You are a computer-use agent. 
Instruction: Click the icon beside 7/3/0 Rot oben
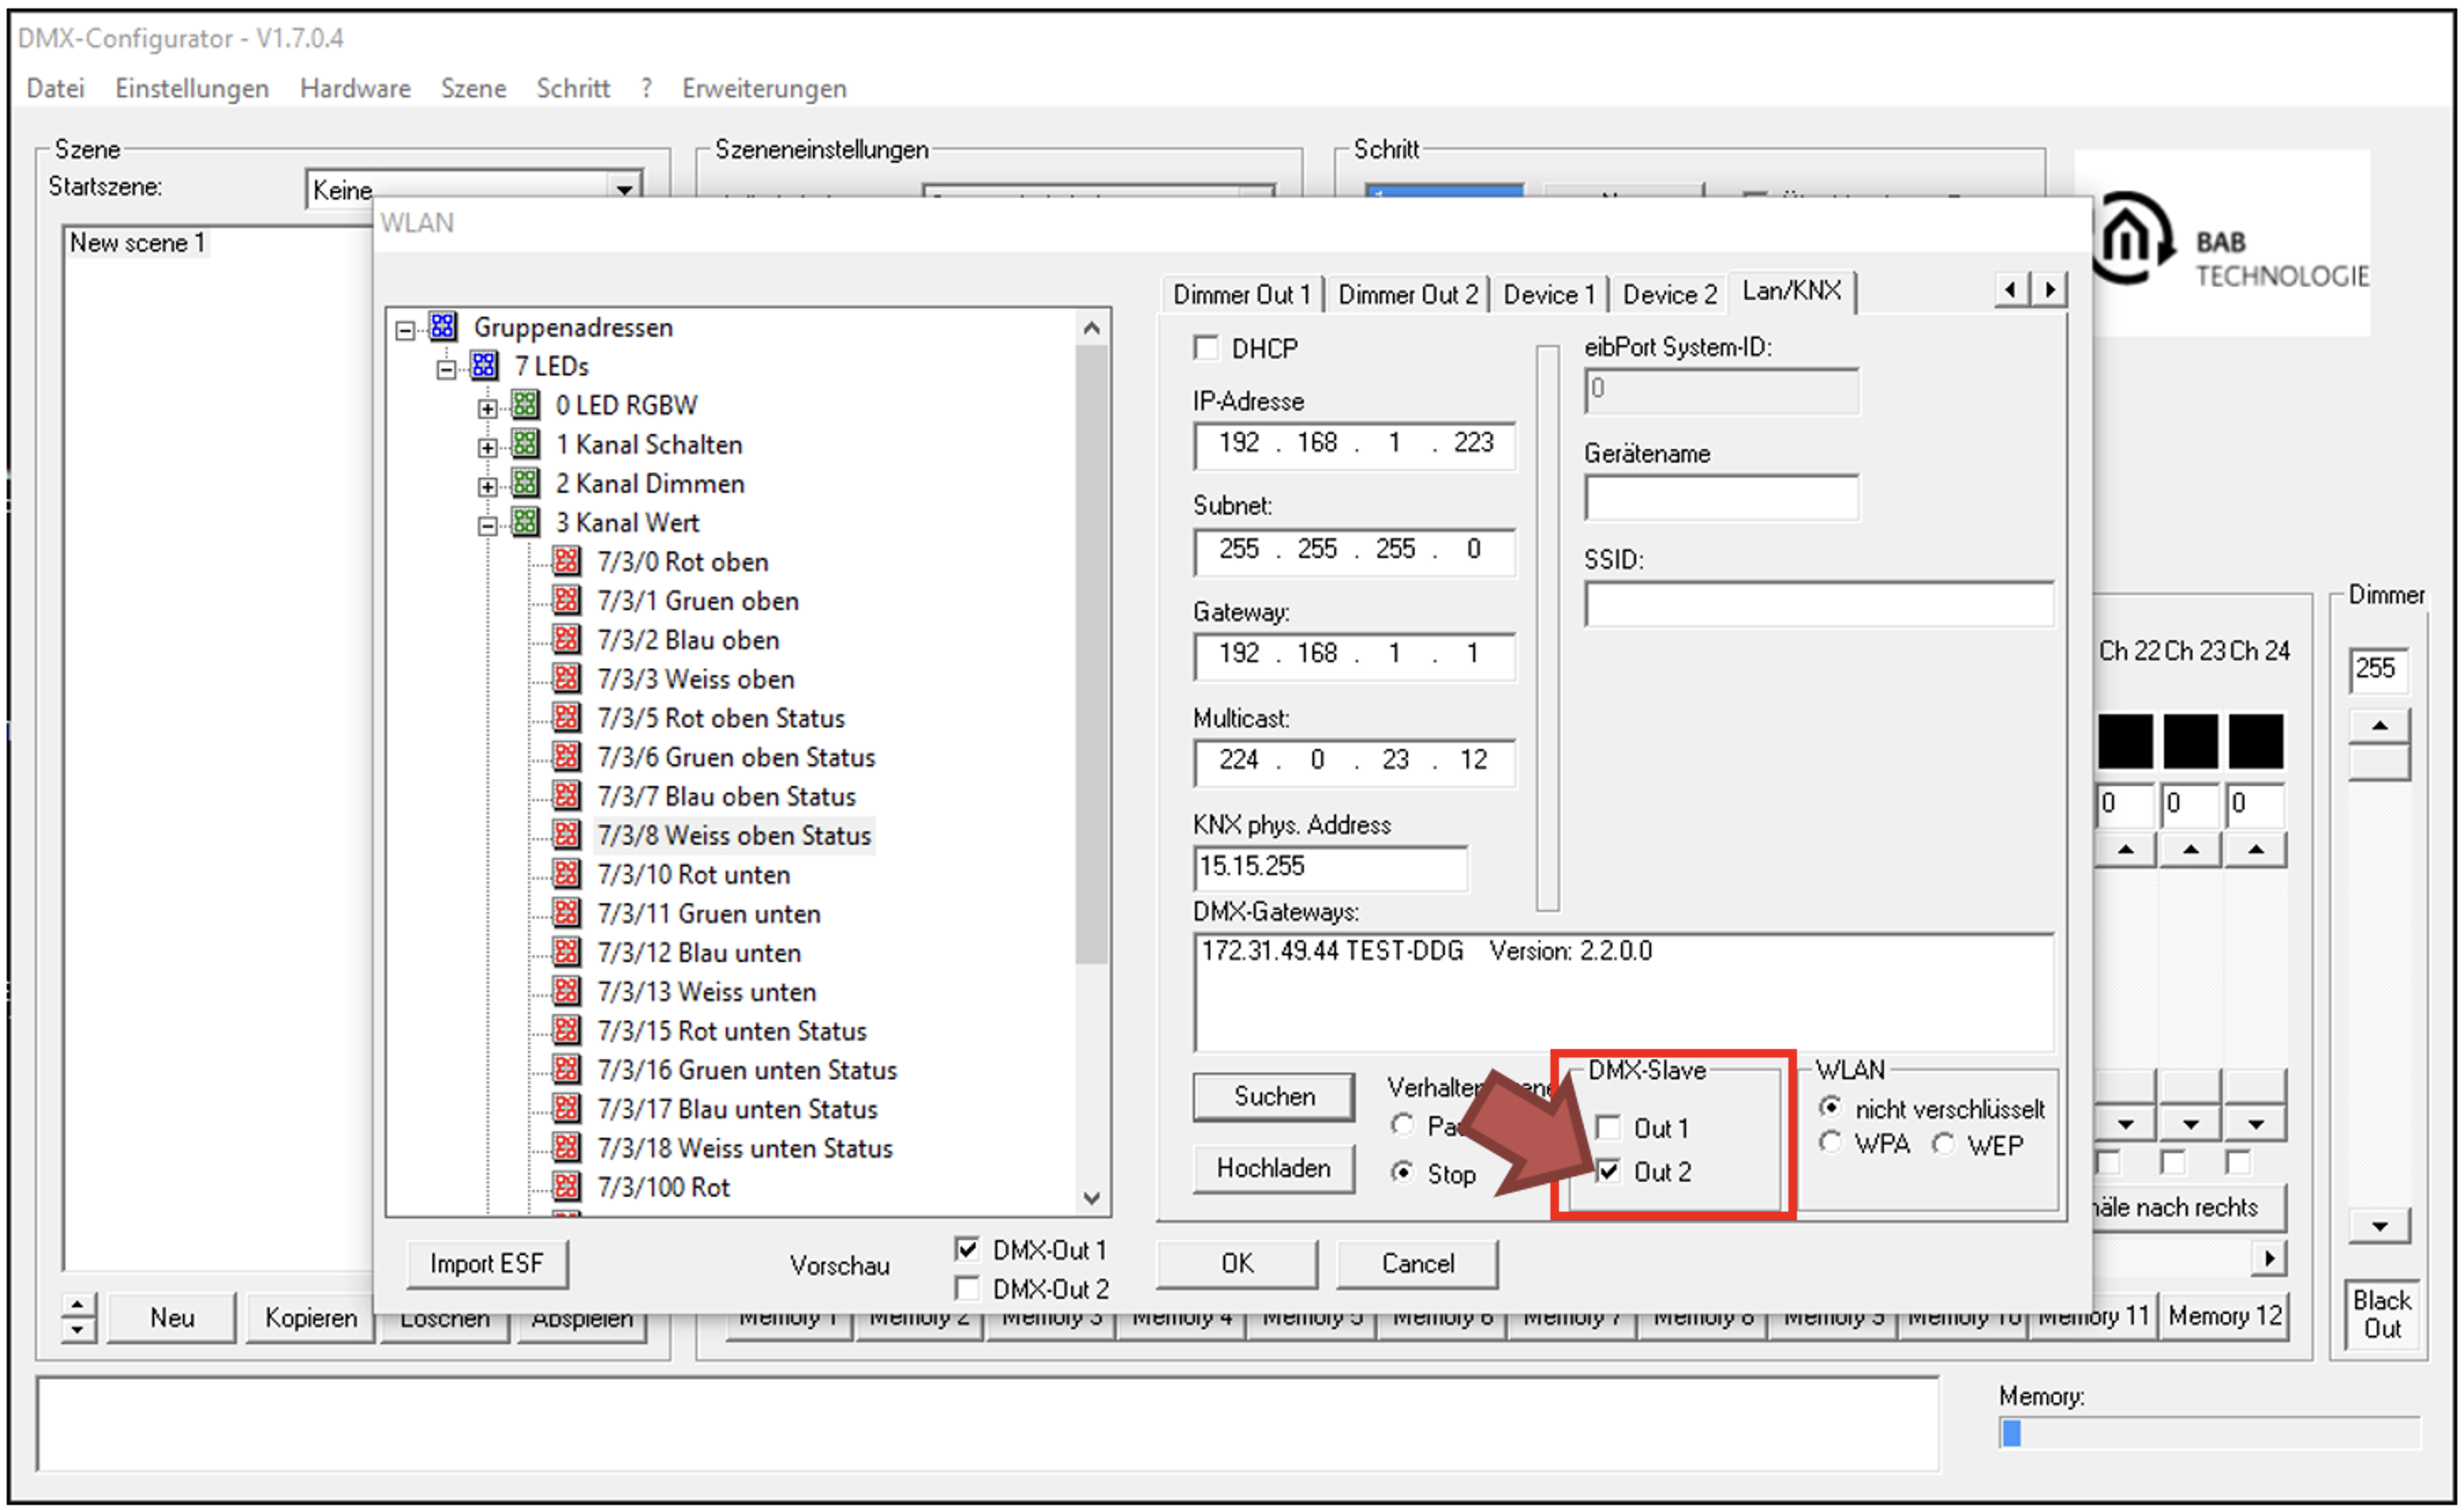tap(567, 561)
